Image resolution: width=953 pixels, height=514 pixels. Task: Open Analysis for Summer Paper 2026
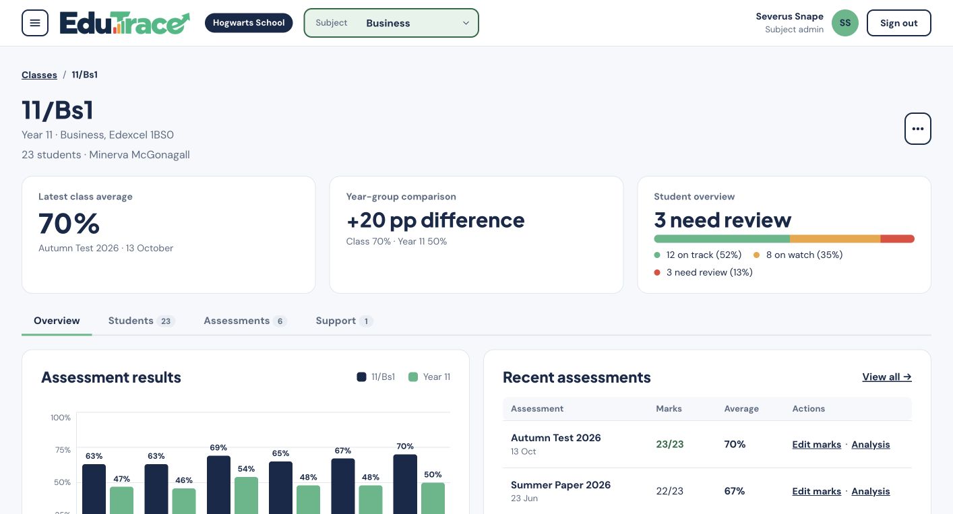pos(870,492)
